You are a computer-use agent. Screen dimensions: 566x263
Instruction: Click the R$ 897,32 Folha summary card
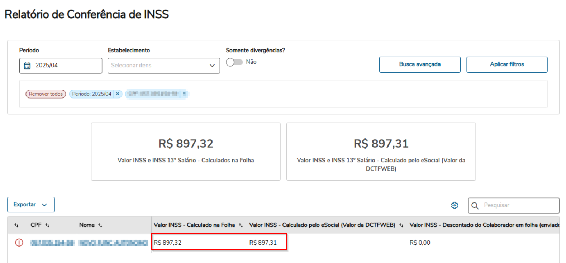point(186,152)
